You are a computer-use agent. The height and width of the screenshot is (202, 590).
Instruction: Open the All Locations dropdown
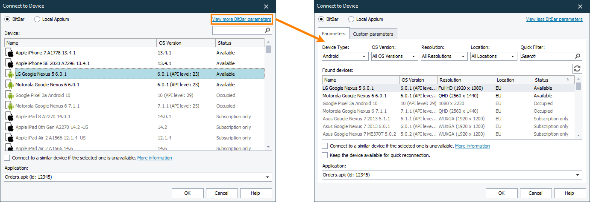(x=494, y=56)
